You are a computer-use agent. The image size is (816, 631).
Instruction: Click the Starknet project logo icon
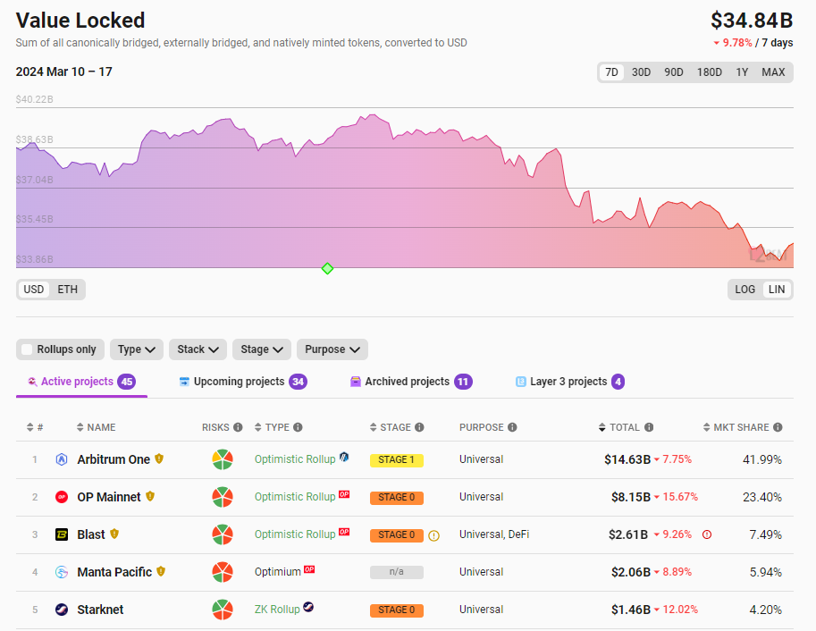click(x=62, y=610)
